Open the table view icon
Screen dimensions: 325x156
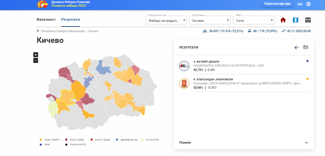(308, 20)
